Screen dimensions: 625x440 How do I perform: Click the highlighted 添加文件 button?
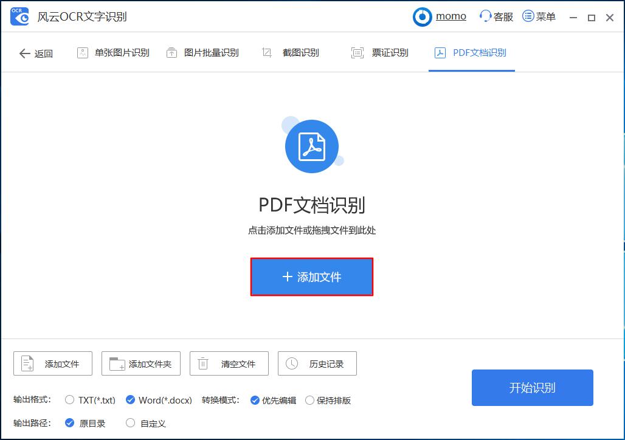coord(312,277)
